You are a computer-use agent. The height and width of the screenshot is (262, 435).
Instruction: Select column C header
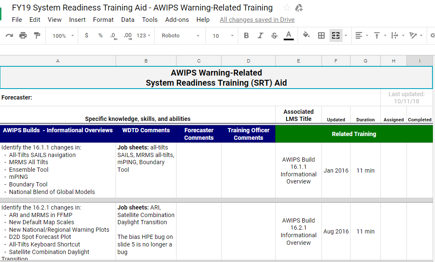click(x=199, y=61)
